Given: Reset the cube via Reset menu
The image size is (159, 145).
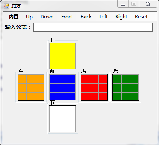Looking at the screenshot, I should point(141,17).
